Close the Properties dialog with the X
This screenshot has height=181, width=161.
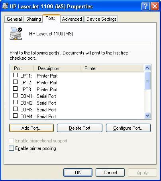click(x=155, y=6)
